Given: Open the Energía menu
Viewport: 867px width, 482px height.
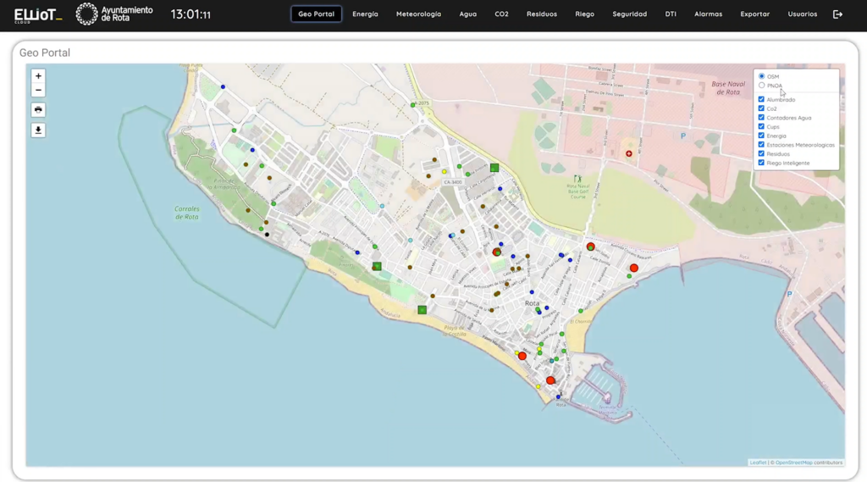Looking at the screenshot, I should click(x=365, y=14).
